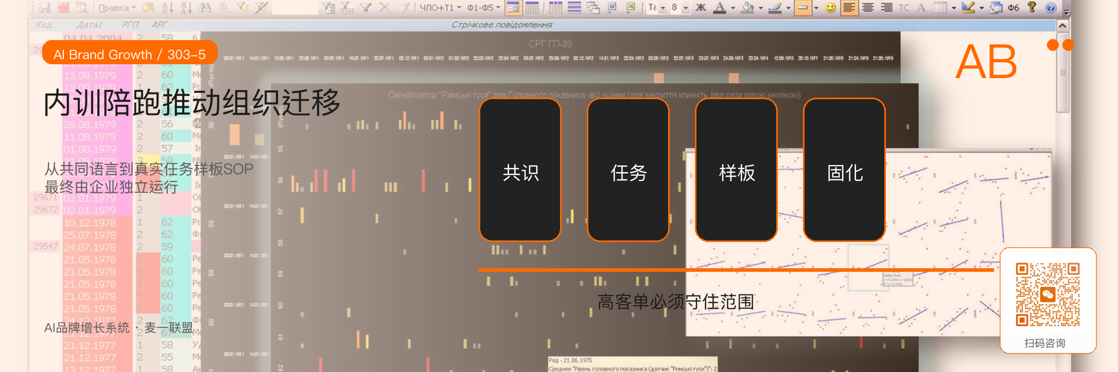The height and width of the screenshot is (372, 1118).
Task: Click the Код column header
Action: pos(44,25)
